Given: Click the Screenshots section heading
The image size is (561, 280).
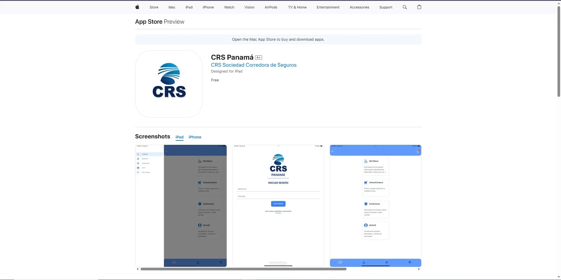Looking at the screenshot, I should (153, 137).
